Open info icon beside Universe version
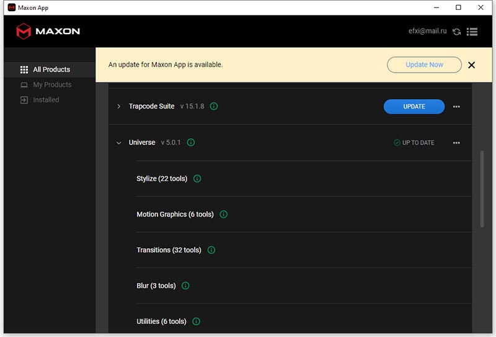 (x=191, y=143)
